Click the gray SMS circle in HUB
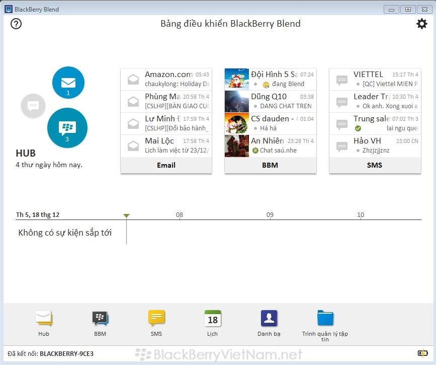The width and height of the screenshot is (436, 365). coord(33,106)
